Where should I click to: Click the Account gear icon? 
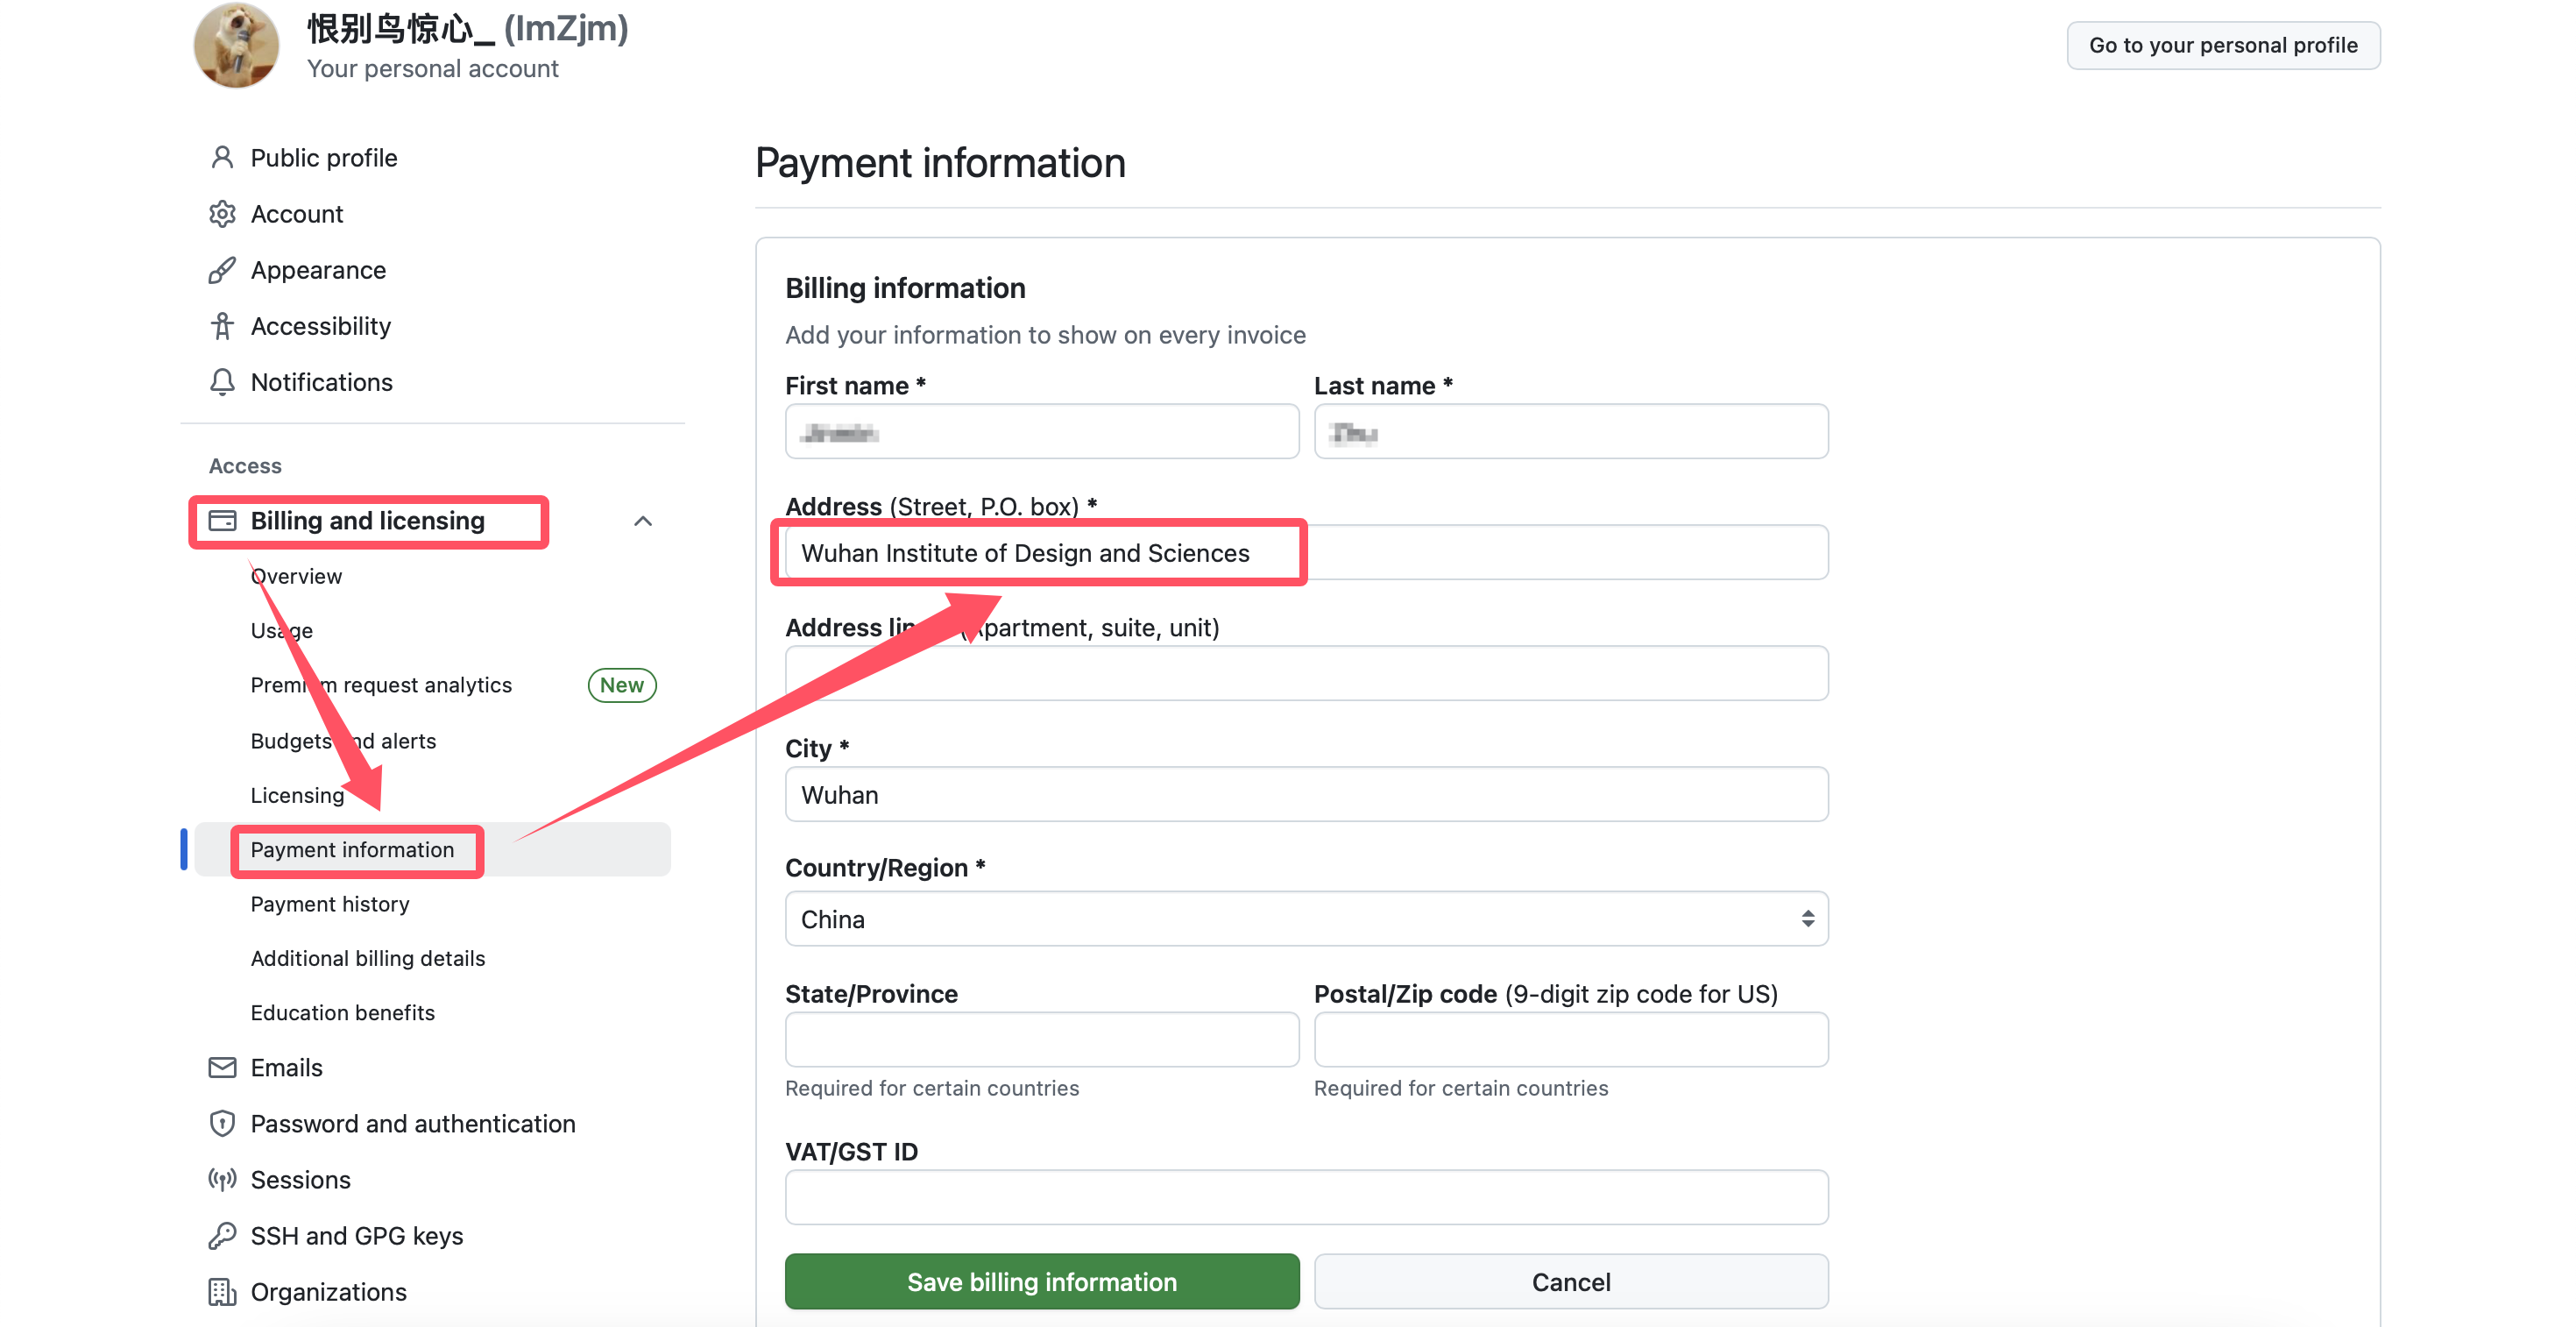222,214
